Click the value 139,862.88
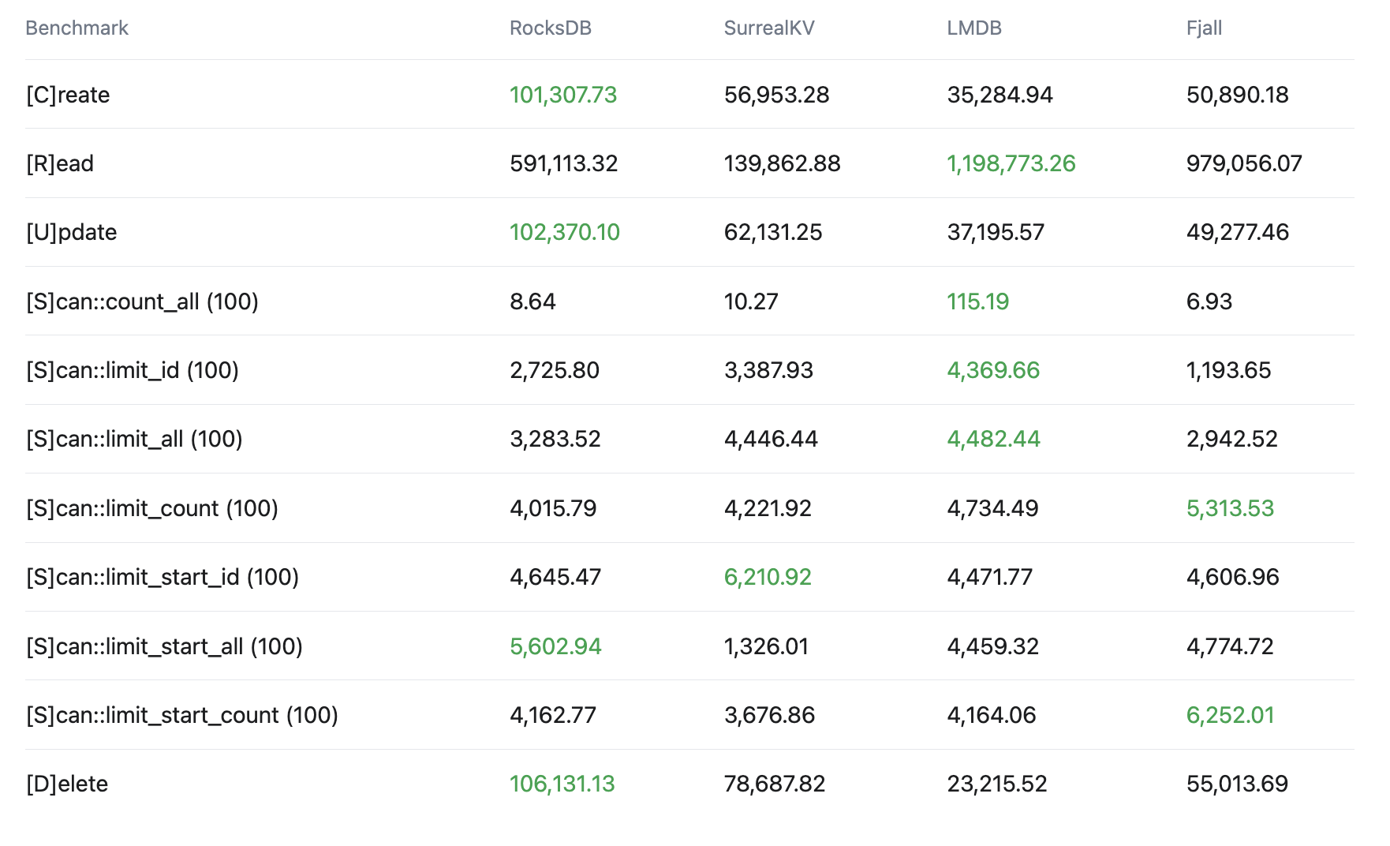1390x846 pixels. (783, 163)
